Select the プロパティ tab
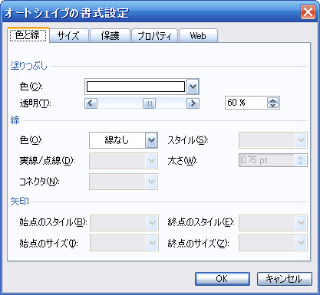The image size is (320, 295). [154, 36]
